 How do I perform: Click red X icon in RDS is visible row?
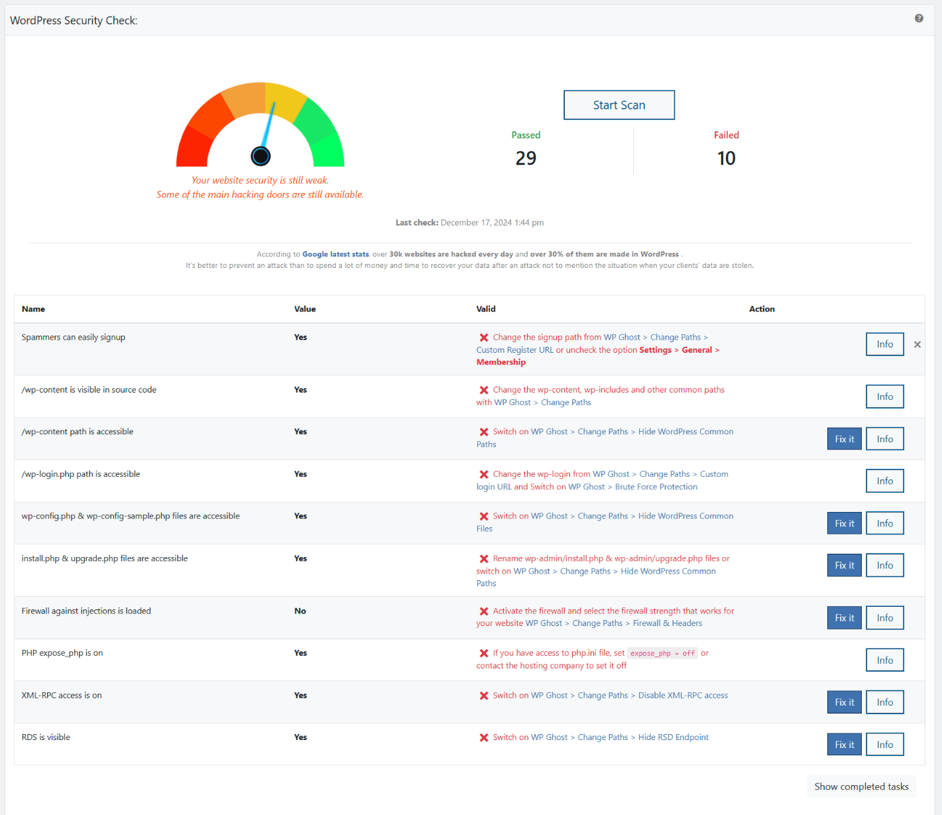[484, 737]
